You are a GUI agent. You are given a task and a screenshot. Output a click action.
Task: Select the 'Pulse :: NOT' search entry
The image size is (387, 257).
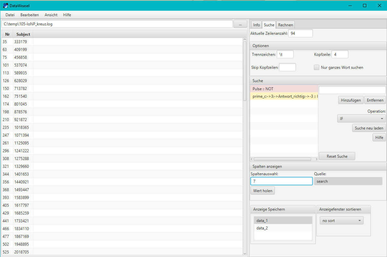coord(284,89)
